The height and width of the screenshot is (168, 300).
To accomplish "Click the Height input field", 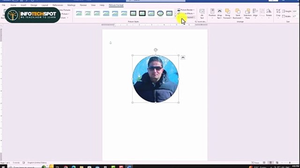I will 295,11.
